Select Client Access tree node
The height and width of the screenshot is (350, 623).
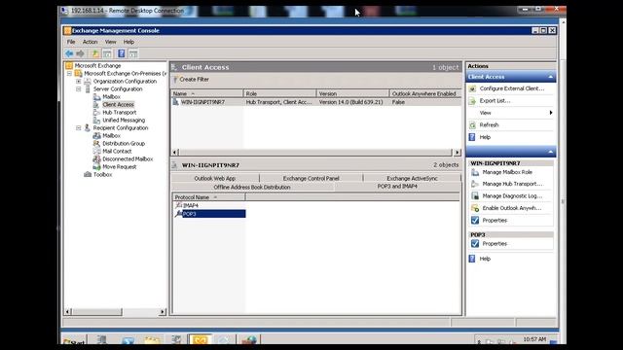coord(118,105)
